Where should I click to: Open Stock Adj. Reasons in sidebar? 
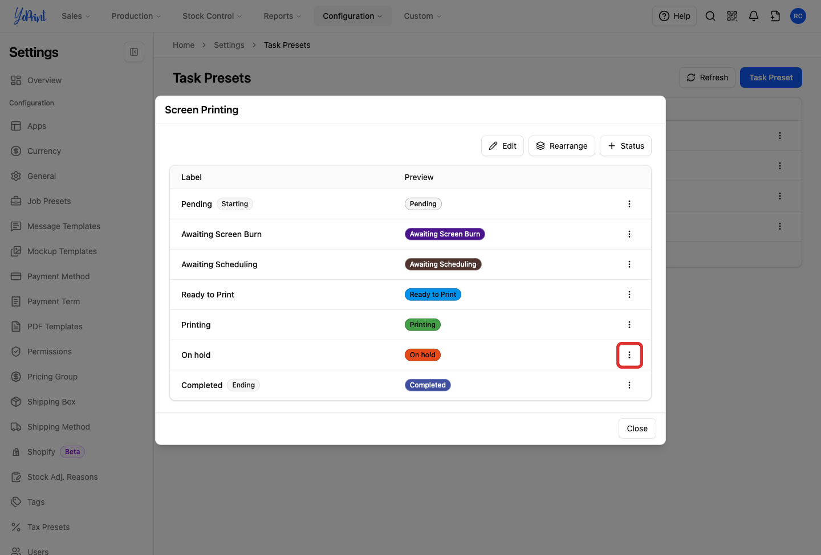click(x=63, y=477)
